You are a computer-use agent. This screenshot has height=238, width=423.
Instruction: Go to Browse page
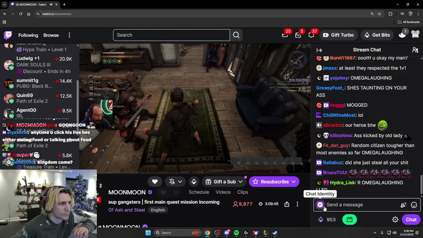pyautogui.click(x=51, y=35)
